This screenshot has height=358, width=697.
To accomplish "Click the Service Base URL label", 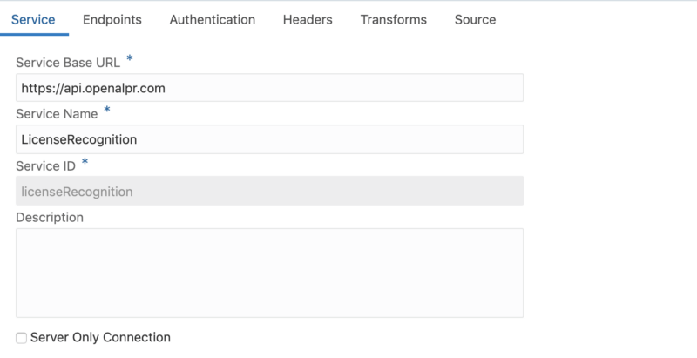I will pos(67,63).
